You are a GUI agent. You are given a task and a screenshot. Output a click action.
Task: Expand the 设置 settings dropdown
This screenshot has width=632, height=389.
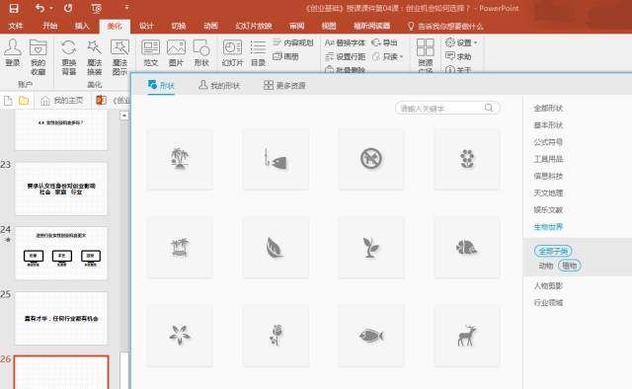[476, 42]
